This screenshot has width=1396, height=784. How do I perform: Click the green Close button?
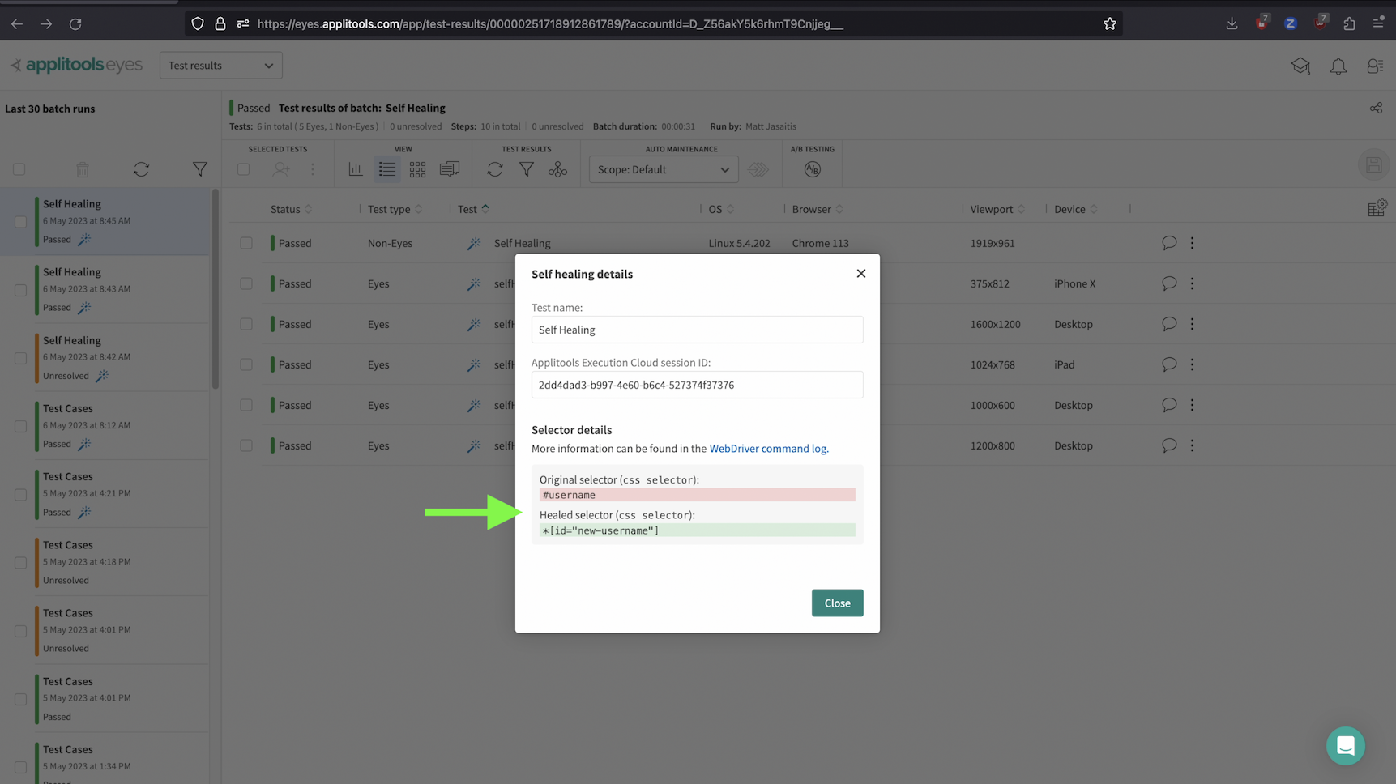pos(837,603)
